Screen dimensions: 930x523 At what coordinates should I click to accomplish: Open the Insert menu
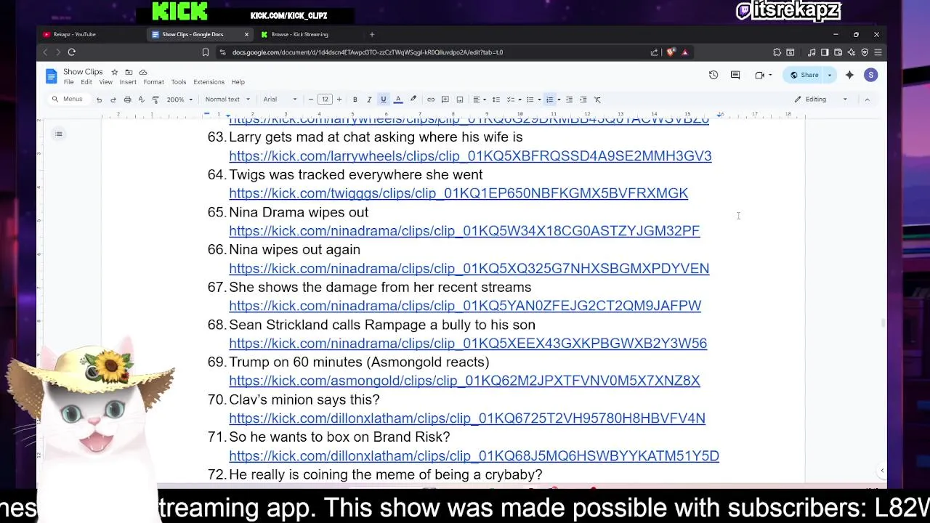tap(128, 82)
